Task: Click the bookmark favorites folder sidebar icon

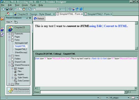Action: tap(3, 19)
